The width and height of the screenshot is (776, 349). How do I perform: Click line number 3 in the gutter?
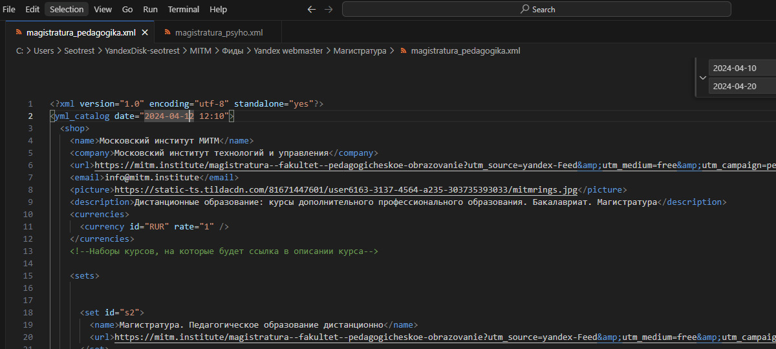pos(30,128)
